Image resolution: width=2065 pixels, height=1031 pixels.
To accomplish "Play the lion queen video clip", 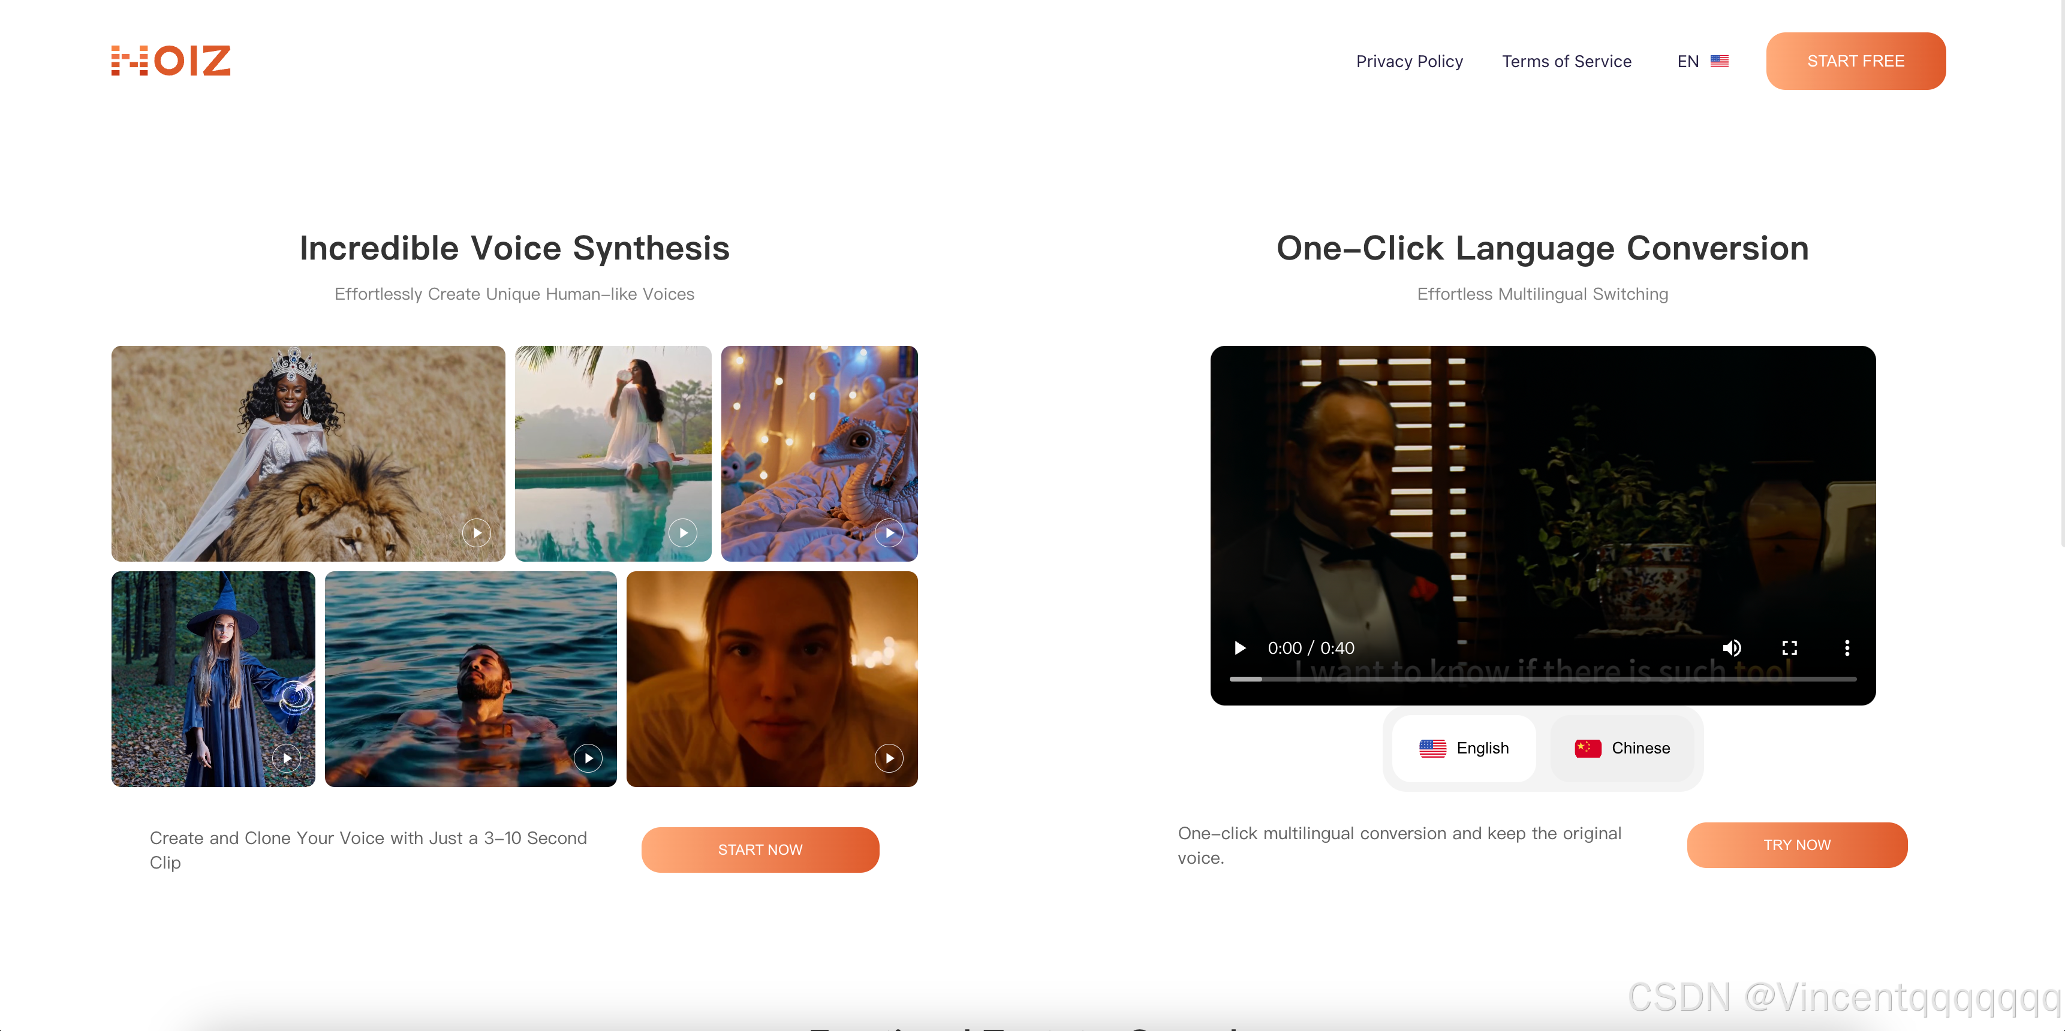I will pos(476,533).
